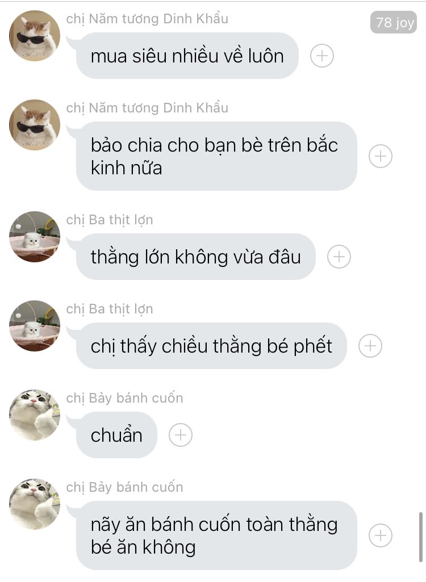Open sunglasses cat avatar beside "bảo chia cho bạn bè"
This screenshot has width=426, height=582.
click(35, 125)
